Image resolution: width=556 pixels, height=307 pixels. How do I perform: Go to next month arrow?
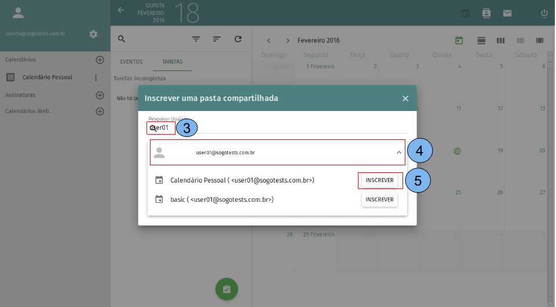288,40
